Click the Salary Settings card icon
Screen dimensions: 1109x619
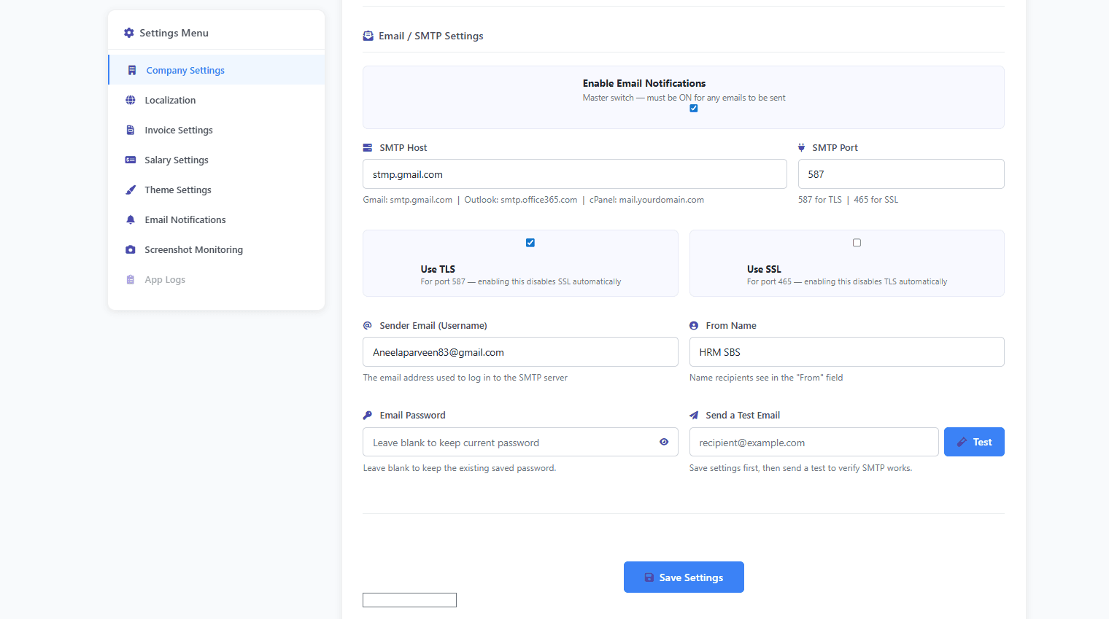(131, 160)
